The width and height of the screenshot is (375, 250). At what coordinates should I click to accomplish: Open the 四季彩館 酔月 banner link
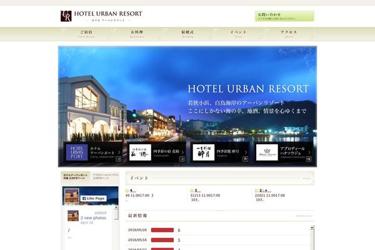coord(220,152)
